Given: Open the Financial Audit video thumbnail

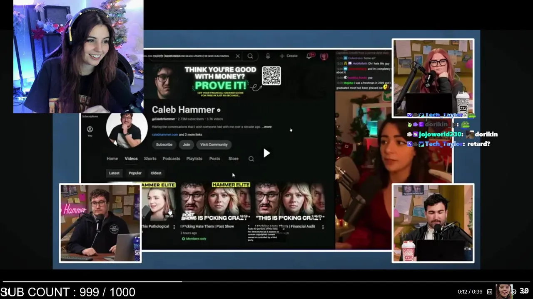Looking at the screenshot, I should (x=290, y=202).
